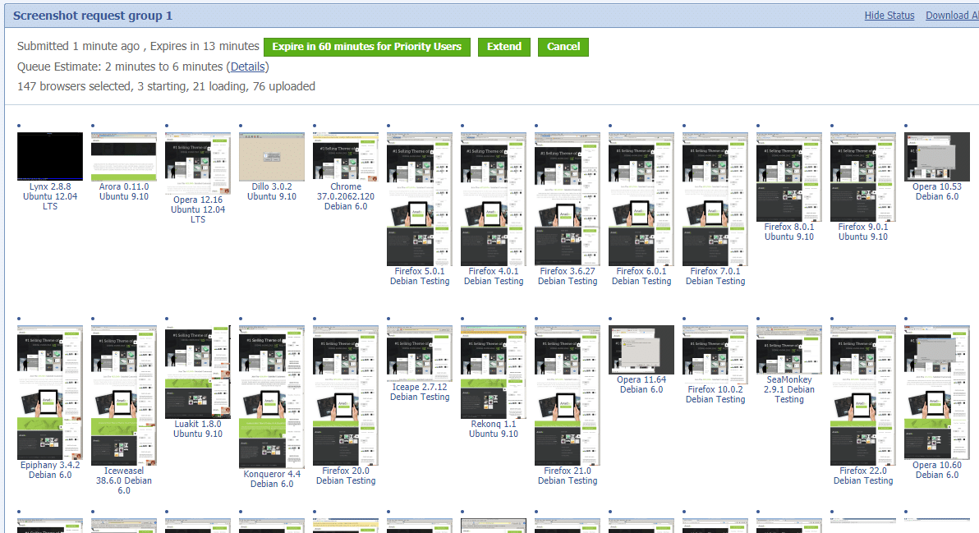Open the Chrome 37.0.2062.120 screenshot thumbnail
Screen dimensions: 979x533
[346, 156]
